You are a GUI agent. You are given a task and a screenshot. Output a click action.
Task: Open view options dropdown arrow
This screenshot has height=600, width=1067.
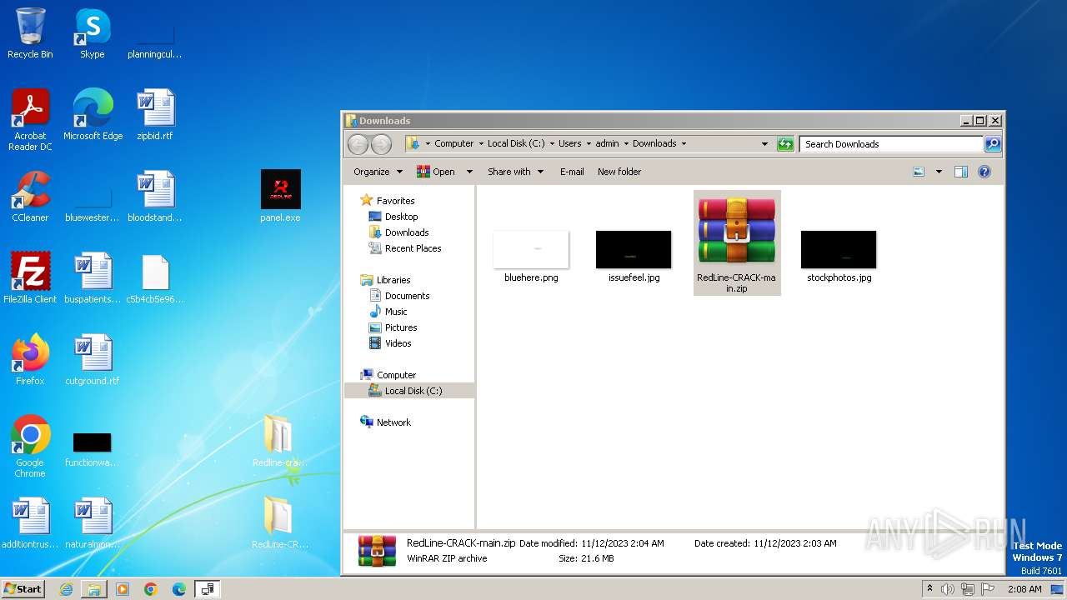(939, 172)
